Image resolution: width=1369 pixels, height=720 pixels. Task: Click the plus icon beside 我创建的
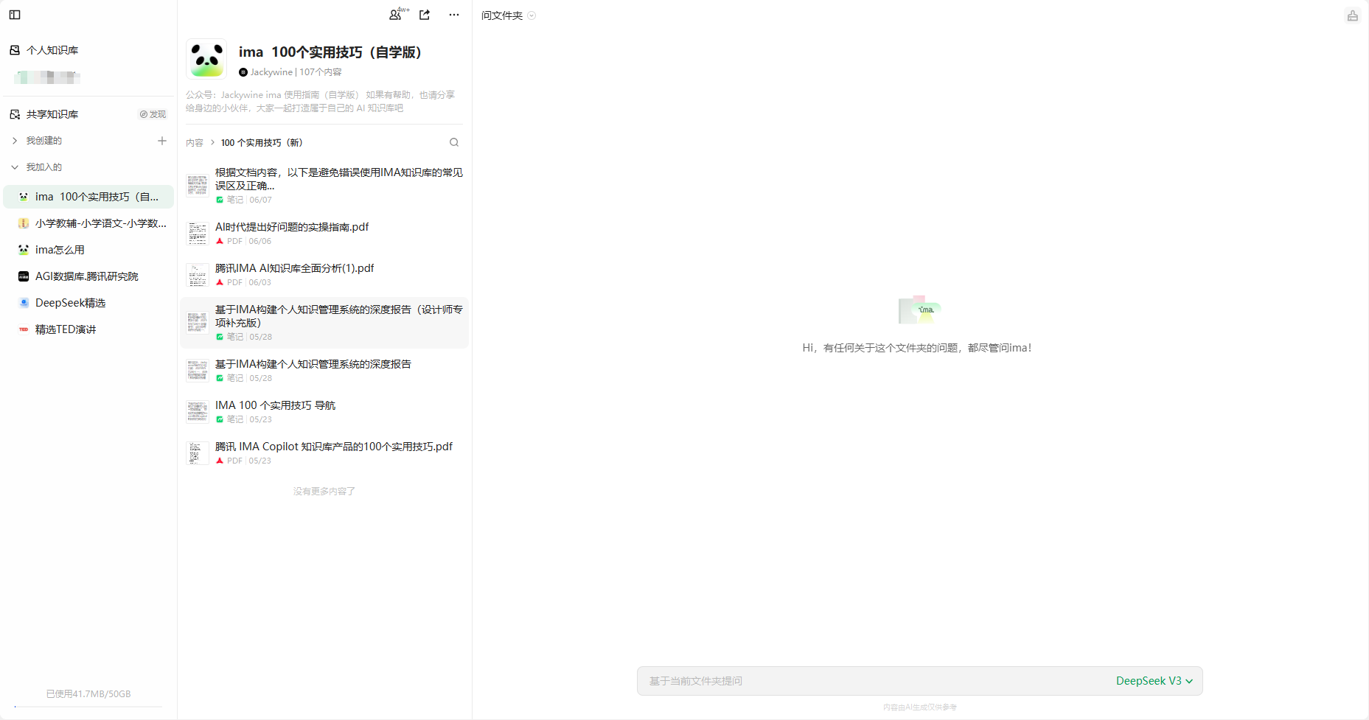pos(162,141)
